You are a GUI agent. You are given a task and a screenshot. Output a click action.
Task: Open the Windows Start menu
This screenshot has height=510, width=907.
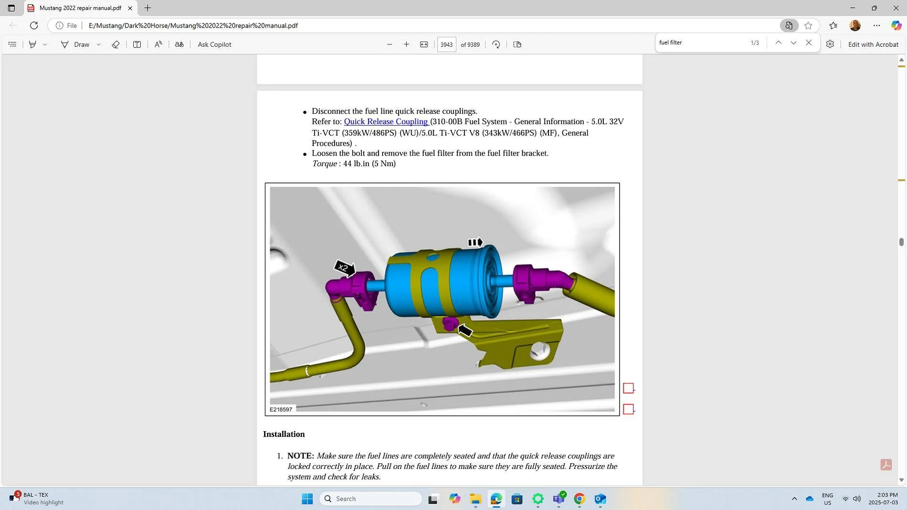[x=307, y=499]
